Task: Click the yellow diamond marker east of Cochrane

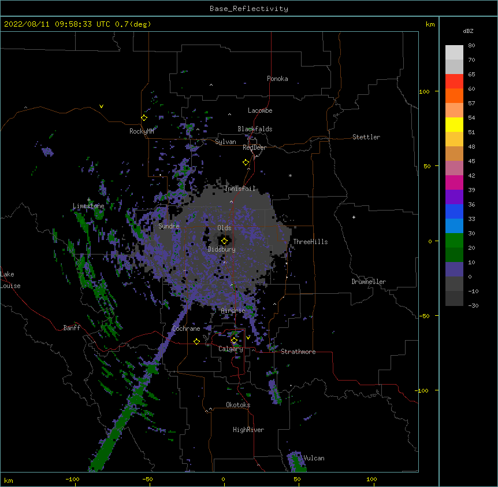Action: 196,341
